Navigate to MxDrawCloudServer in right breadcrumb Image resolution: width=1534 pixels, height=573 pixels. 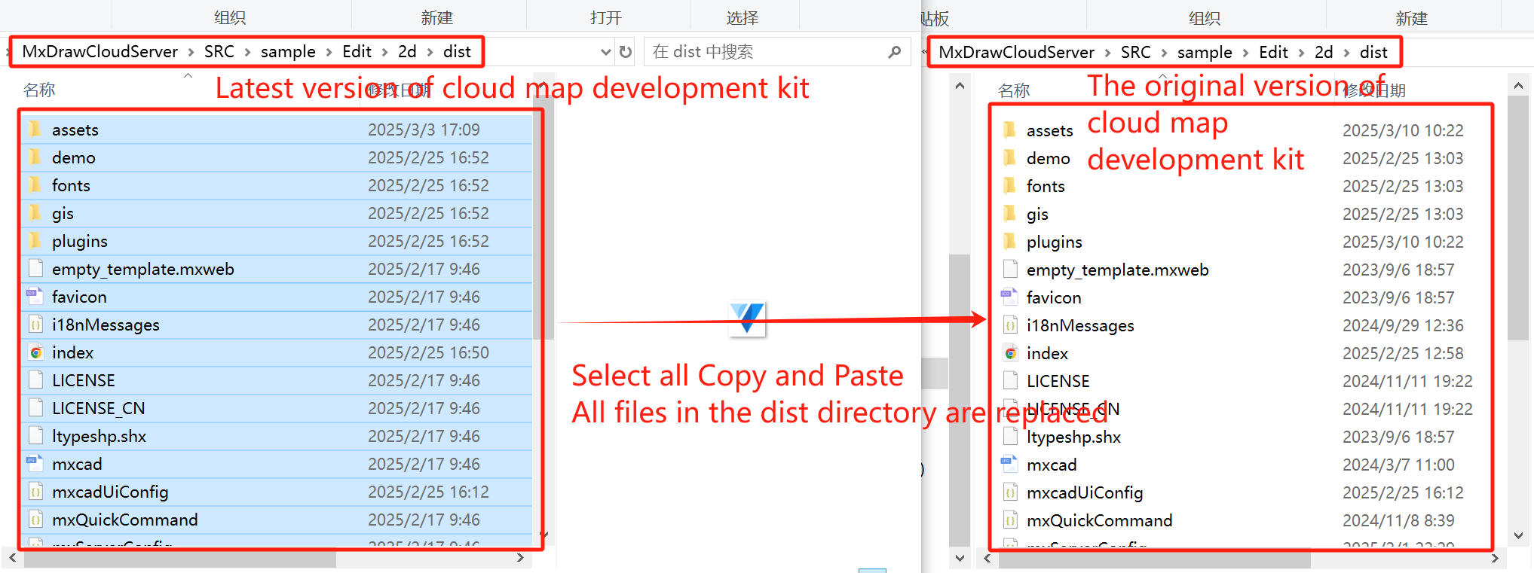click(1015, 53)
